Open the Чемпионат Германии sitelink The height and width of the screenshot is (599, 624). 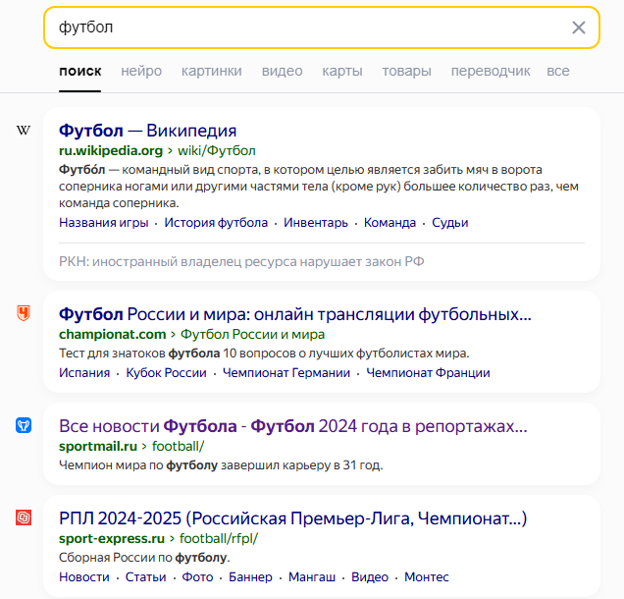tap(286, 373)
